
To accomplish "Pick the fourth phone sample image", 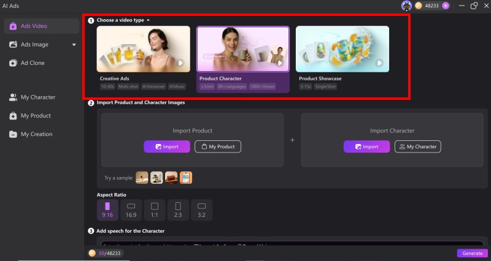I will (x=186, y=178).
